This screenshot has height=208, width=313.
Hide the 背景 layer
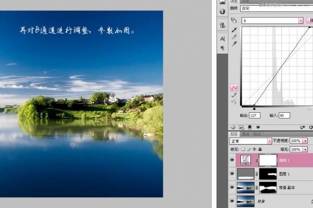pyautogui.click(x=232, y=201)
